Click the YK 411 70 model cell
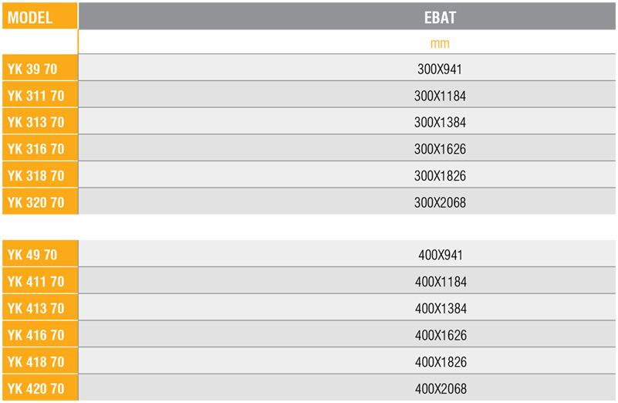 click(x=40, y=281)
